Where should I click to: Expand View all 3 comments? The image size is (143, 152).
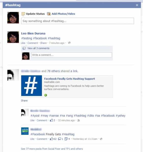point(38,48)
